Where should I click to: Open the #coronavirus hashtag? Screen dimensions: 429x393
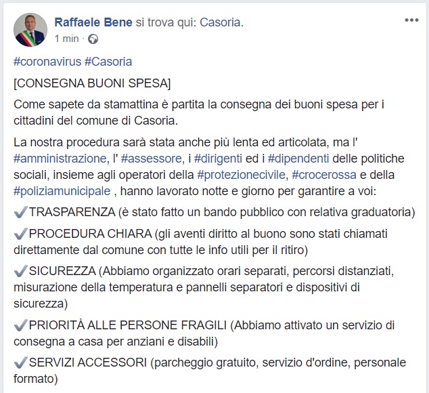click(x=46, y=62)
